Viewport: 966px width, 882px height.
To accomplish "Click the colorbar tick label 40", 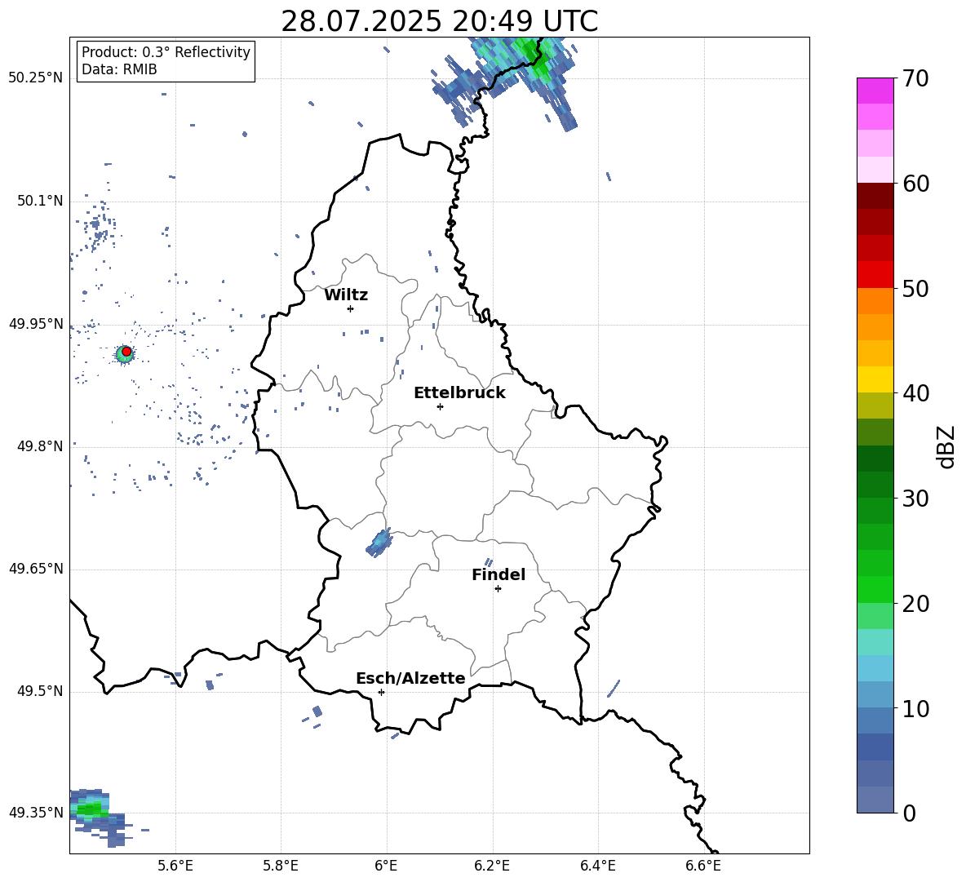I will (915, 393).
